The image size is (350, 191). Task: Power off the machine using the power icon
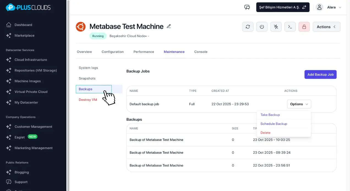pyautogui.click(x=262, y=27)
